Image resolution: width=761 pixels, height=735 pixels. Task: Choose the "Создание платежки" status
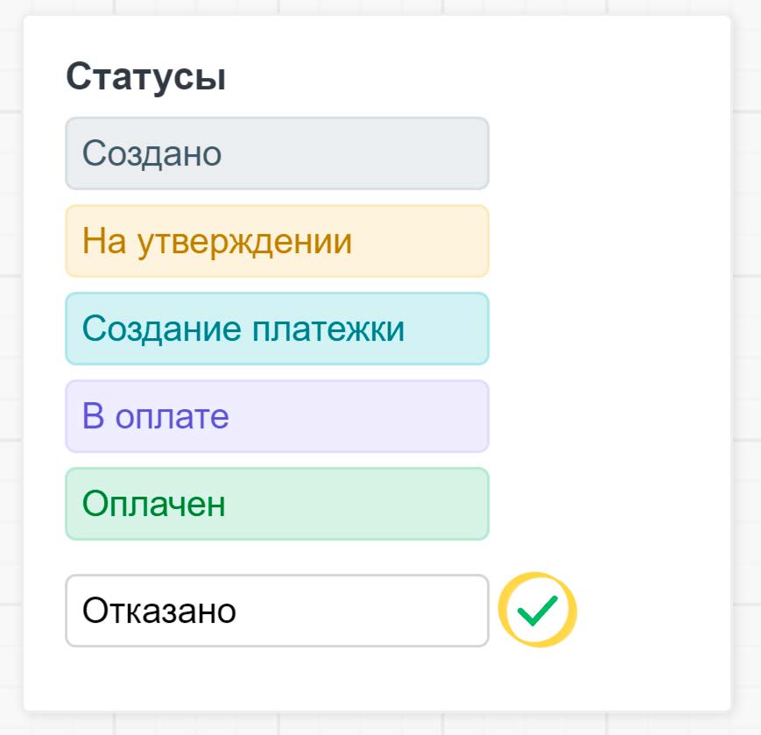(277, 329)
